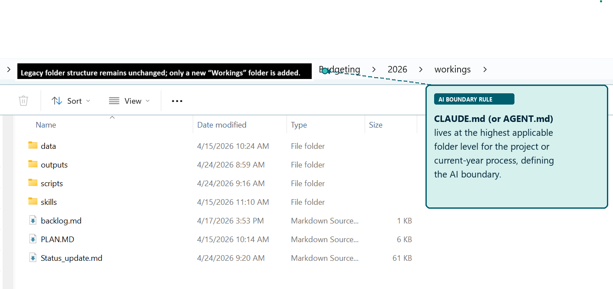Click File folder type in data row
Image resolution: width=613 pixels, height=289 pixels.
point(308,146)
